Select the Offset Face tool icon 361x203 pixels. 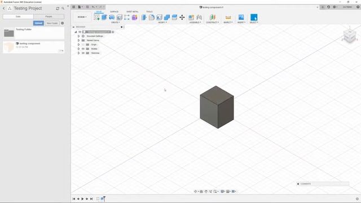(174, 17)
